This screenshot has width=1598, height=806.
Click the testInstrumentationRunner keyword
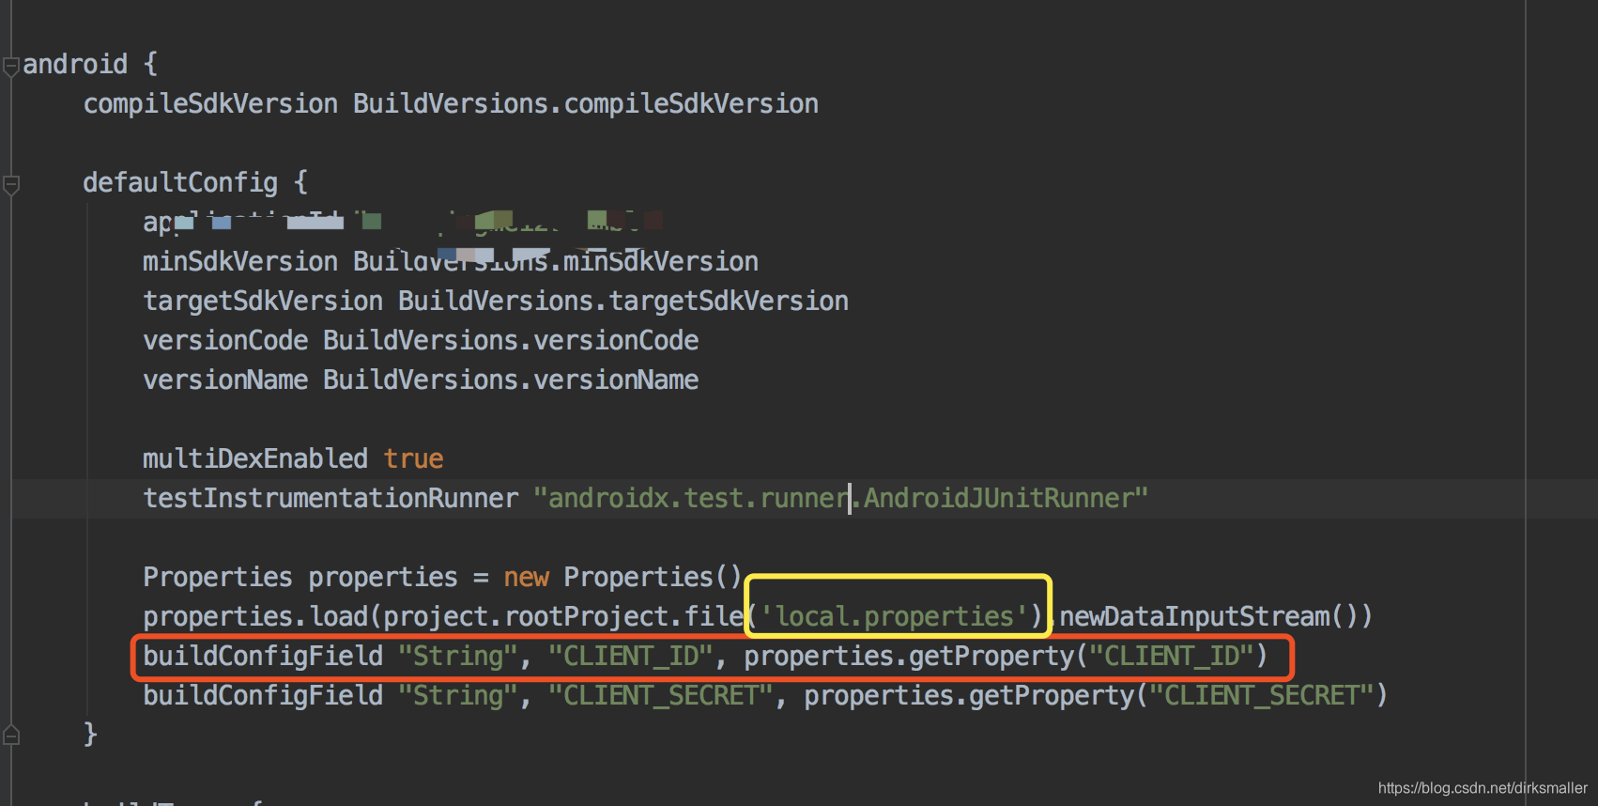[x=330, y=498]
